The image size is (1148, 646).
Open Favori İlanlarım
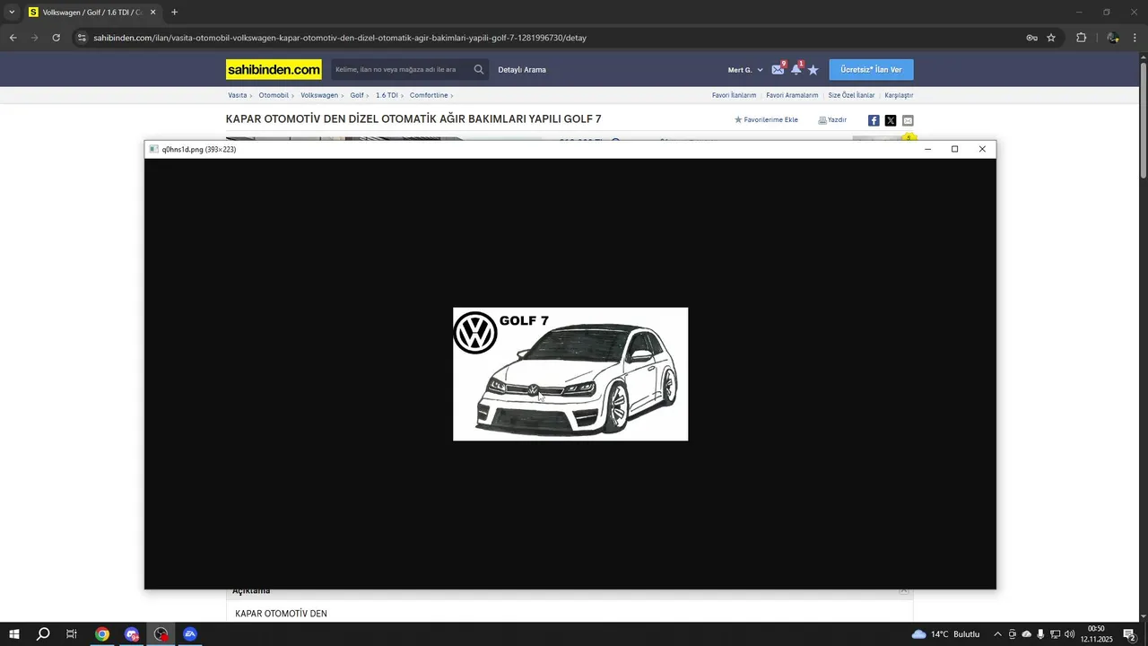734,95
